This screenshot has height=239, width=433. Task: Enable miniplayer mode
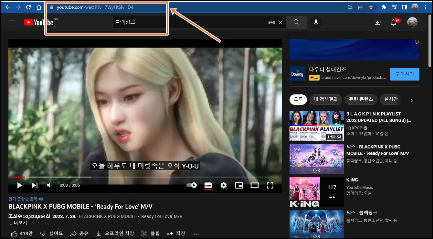(x=239, y=185)
